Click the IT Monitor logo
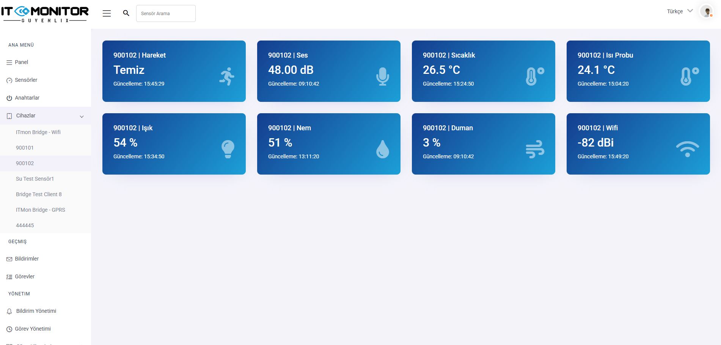Viewport: 721px width, 345px height. [45, 14]
